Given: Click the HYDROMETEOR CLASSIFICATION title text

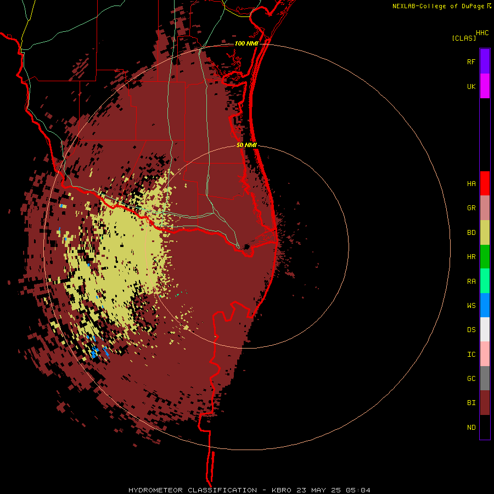Looking at the screenshot, I should 193,490.
